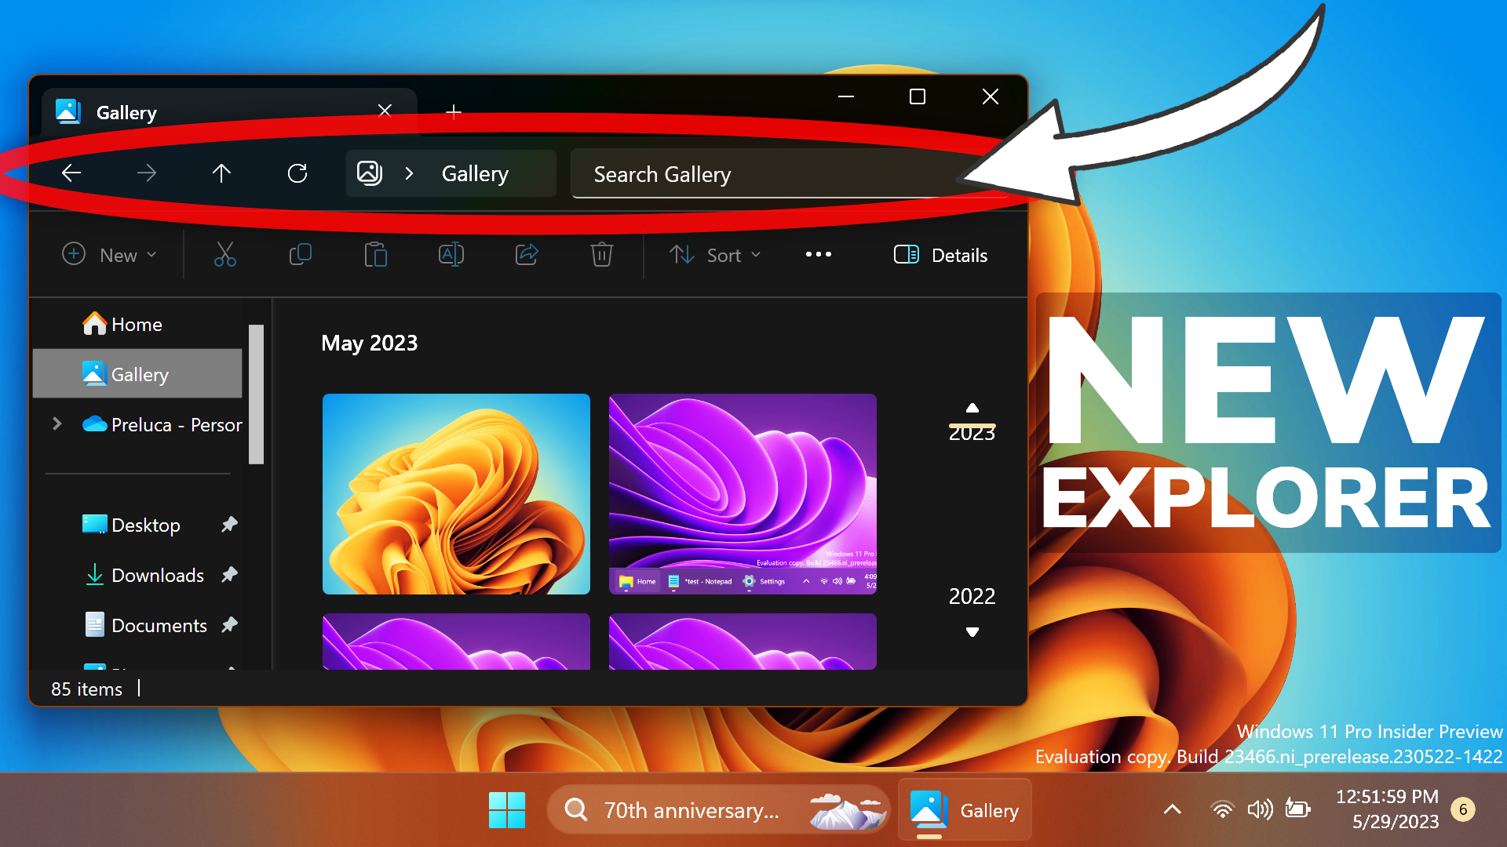The height and width of the screenshot is (847, 1507).
Task: Toggle the Details pane button
Action: pyautogui.click(x=941, y=255)
